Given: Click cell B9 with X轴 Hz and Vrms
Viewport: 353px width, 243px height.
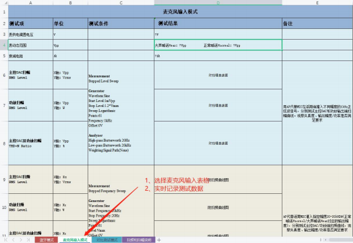Looking at the screenshot, I should [71, 179].
